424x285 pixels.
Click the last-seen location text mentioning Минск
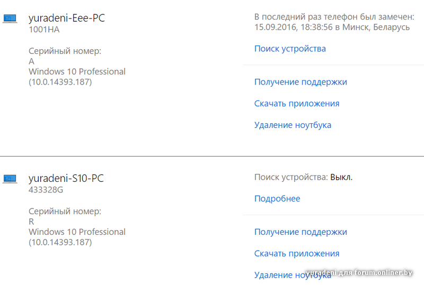(x=332, y=27)
